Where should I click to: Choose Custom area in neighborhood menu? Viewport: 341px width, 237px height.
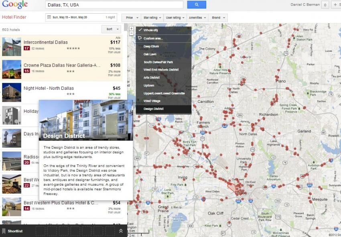[x=164, y=38]
